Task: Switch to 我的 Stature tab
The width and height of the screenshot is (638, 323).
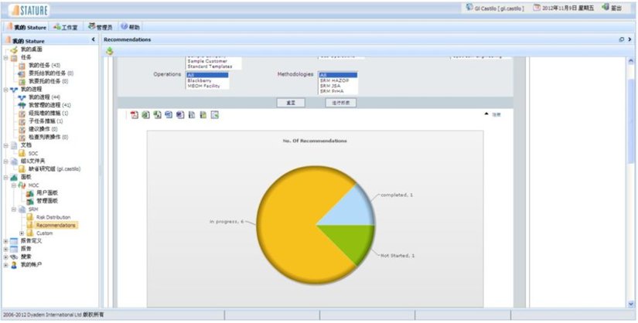Action: point(26,27)
